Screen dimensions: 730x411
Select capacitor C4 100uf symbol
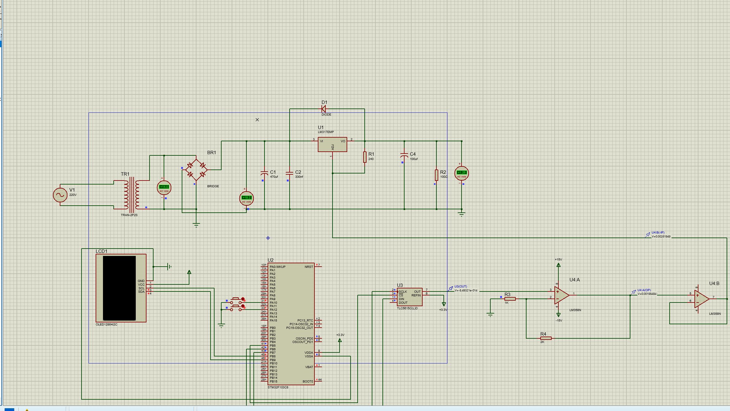[x=404, y=155]
